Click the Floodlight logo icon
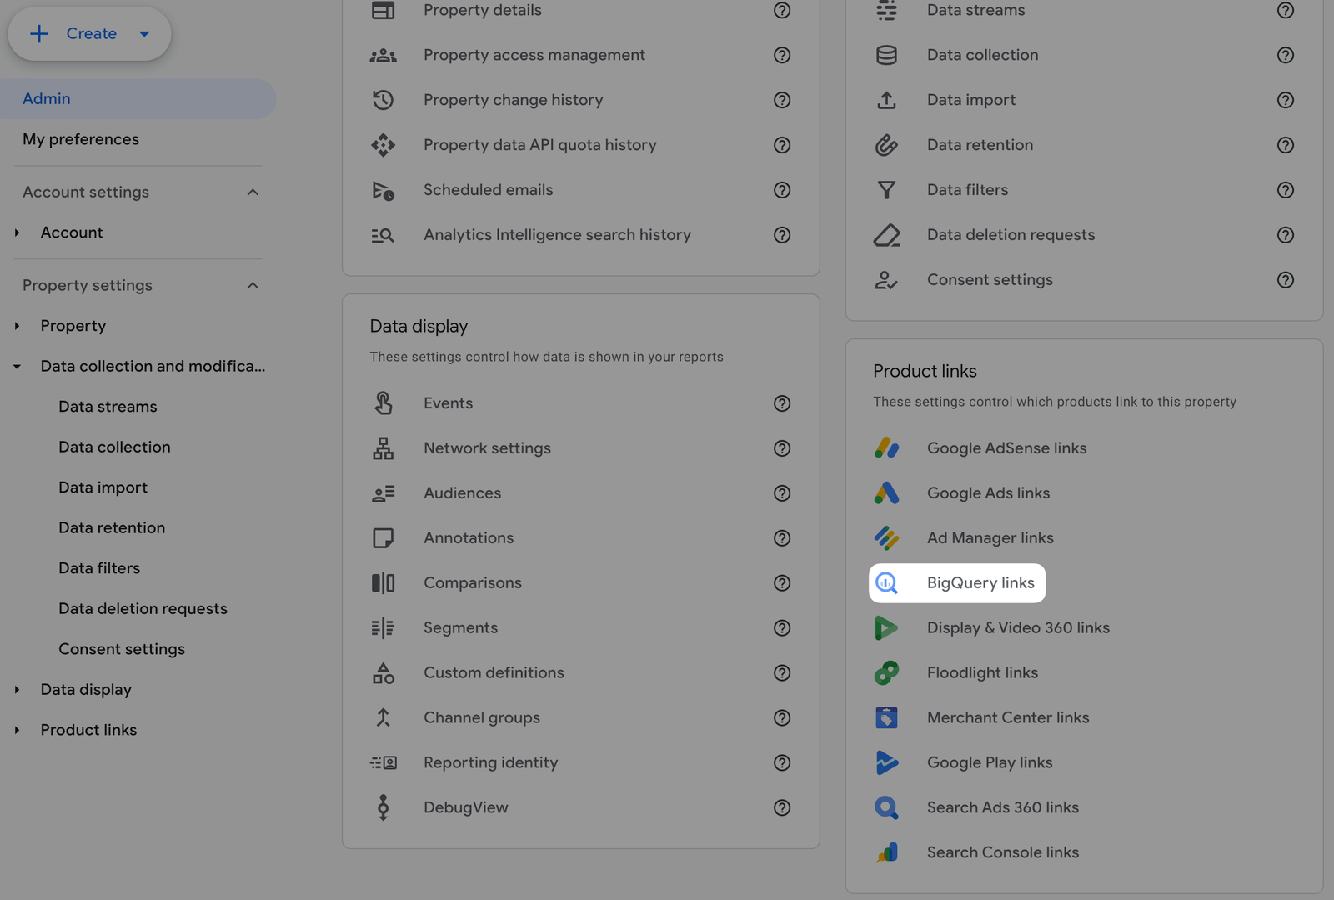Screen dimensions: 1334x900 coord(886,673)
